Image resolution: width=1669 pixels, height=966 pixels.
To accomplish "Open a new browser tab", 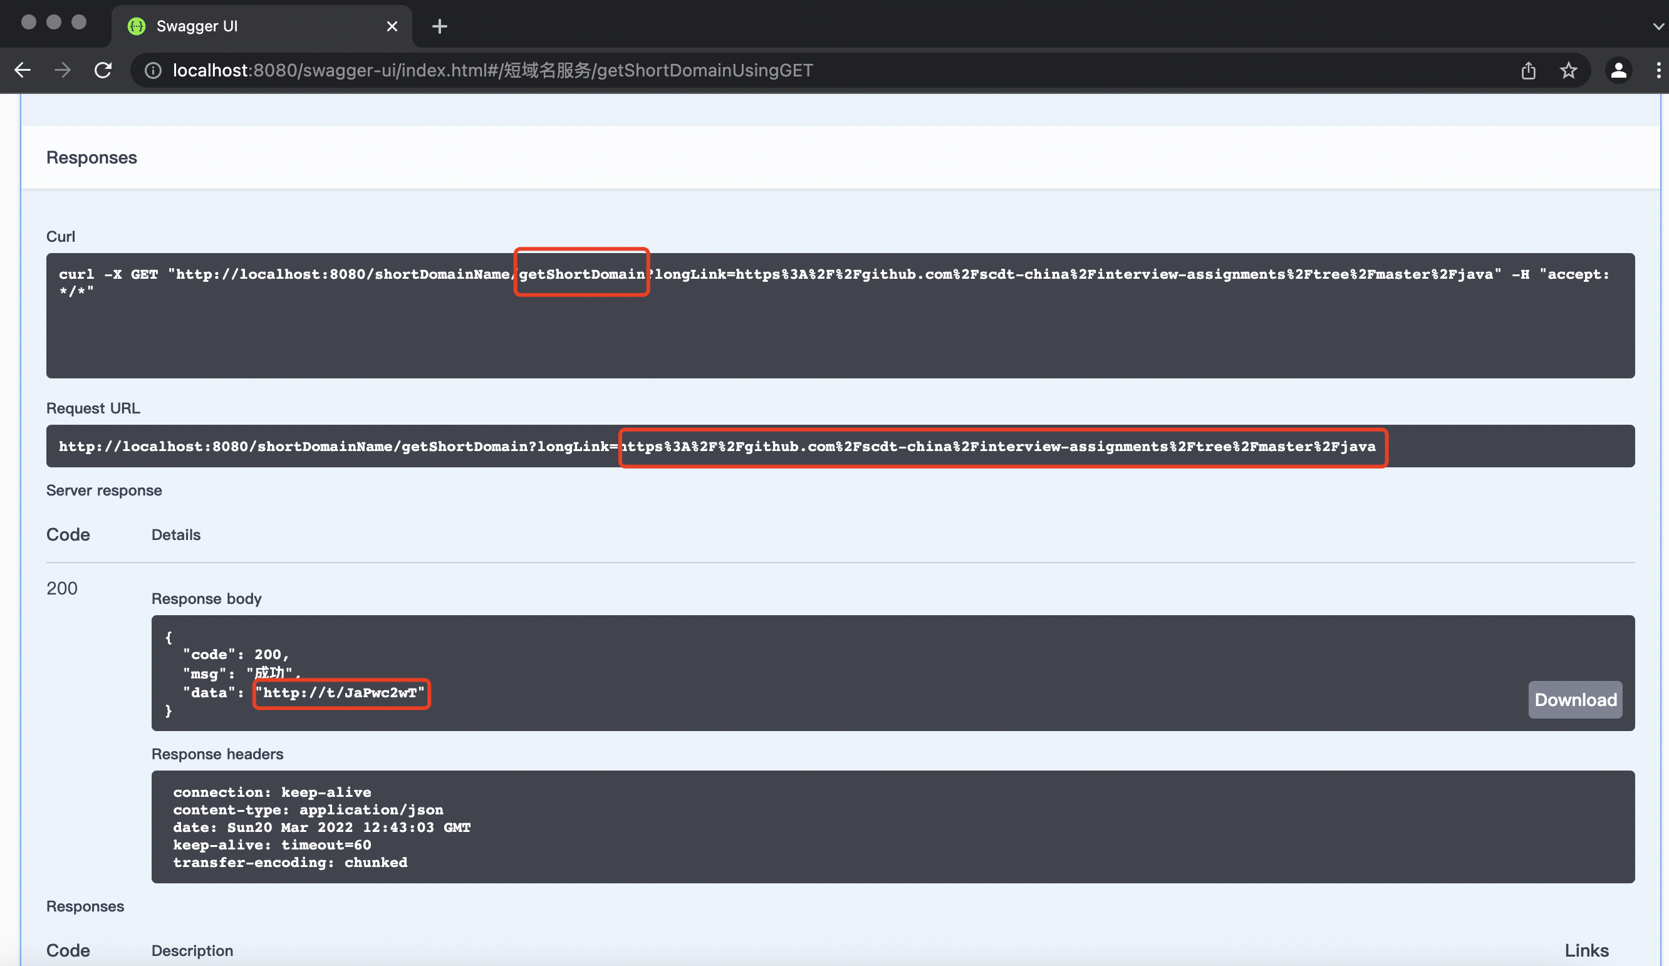I will (x=439, y=26).
